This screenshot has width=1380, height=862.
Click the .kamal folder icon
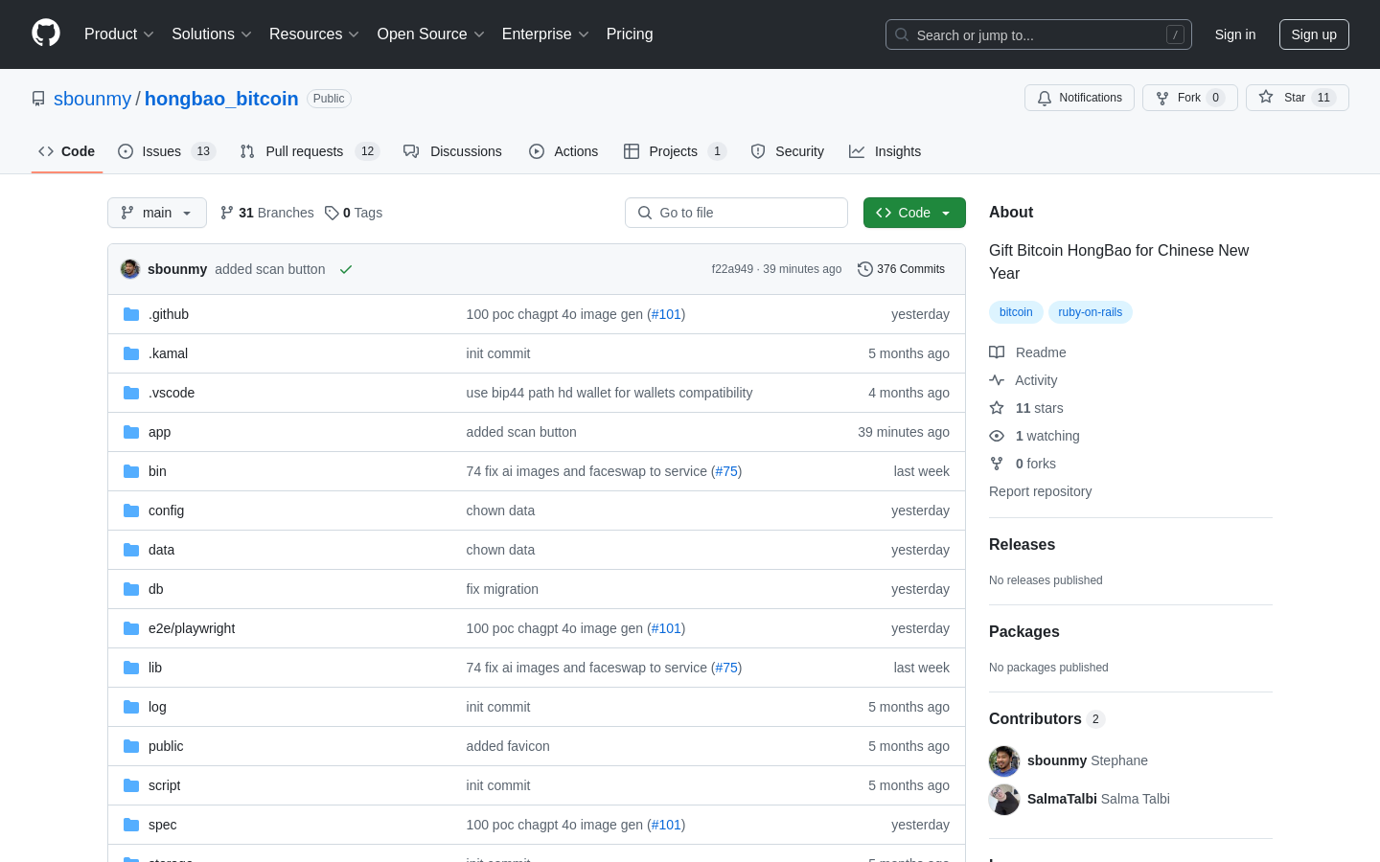pos(131,353)
